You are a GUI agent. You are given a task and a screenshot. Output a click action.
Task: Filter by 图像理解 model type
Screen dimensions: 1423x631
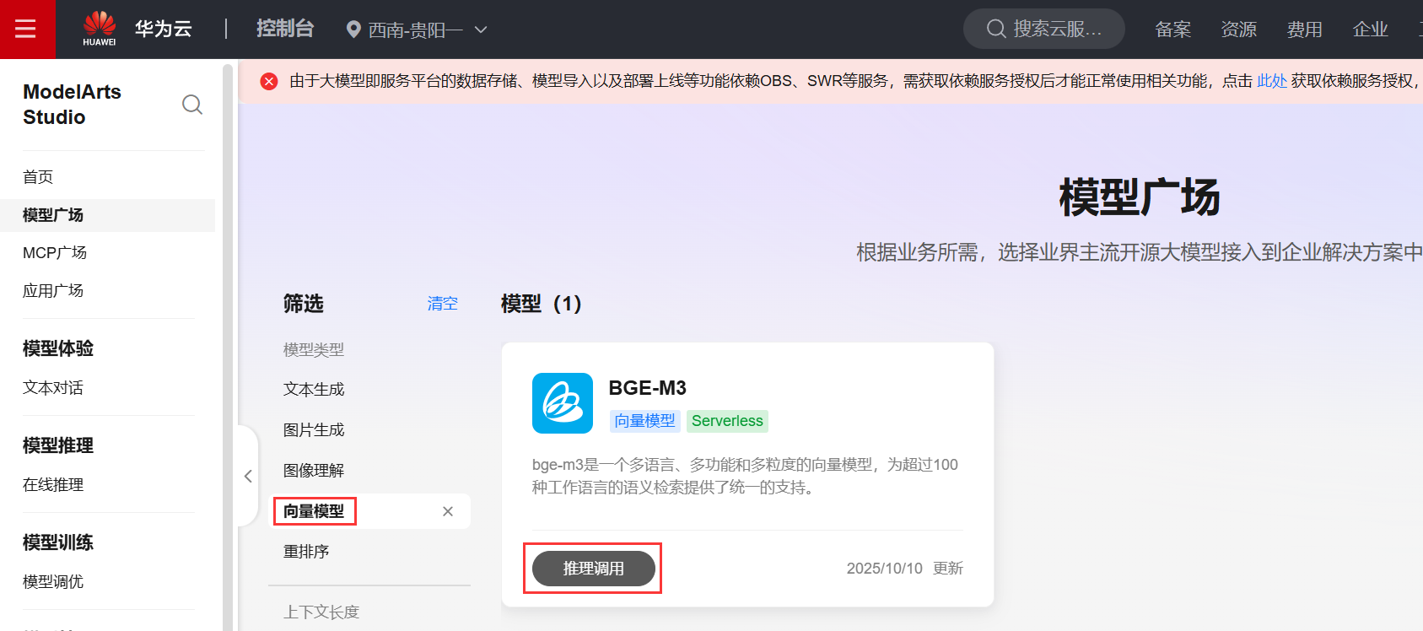click(x=314, y=471)
